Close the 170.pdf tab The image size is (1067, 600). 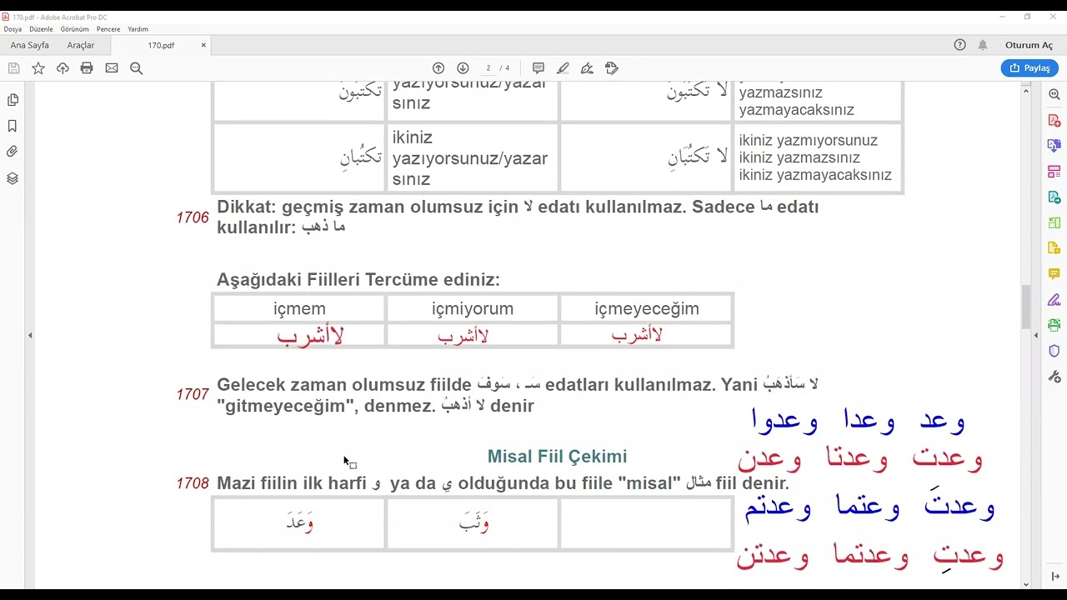(203, 45)
